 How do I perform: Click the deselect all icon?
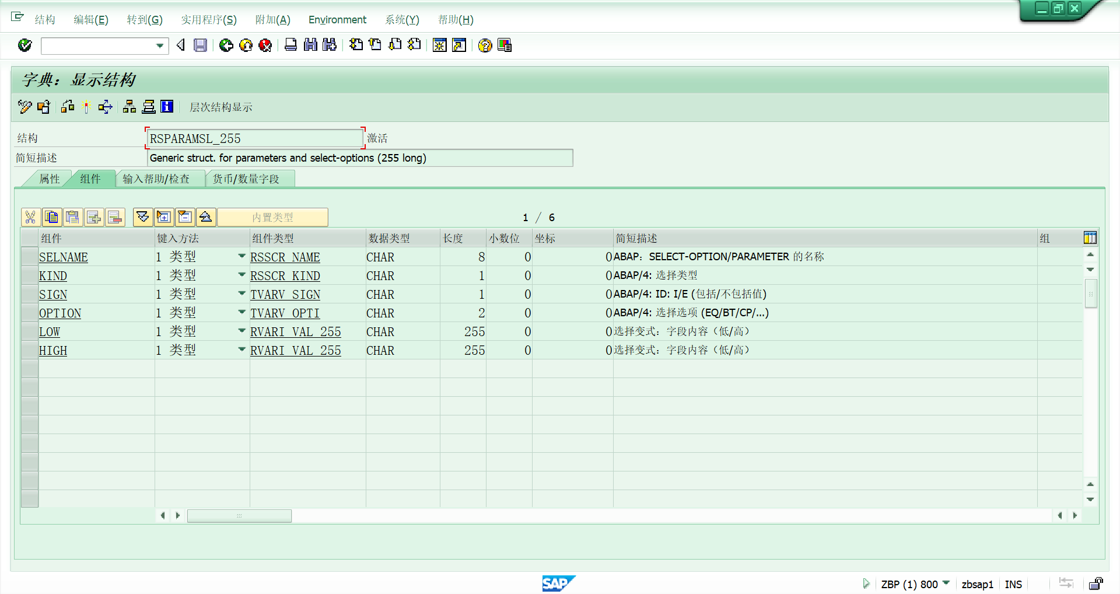pyautogui.click(x=185, y=217)
